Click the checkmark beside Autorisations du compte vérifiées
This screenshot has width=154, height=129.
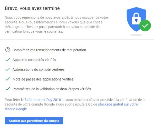click(x=7, y=69)
